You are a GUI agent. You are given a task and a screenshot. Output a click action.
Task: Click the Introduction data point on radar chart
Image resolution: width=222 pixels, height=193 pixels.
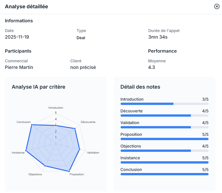click(56, 126)
